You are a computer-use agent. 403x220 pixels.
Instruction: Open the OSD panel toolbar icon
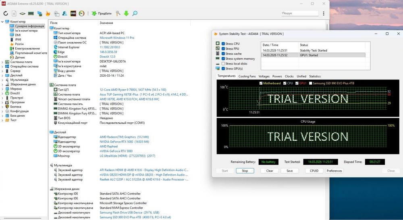73,13
